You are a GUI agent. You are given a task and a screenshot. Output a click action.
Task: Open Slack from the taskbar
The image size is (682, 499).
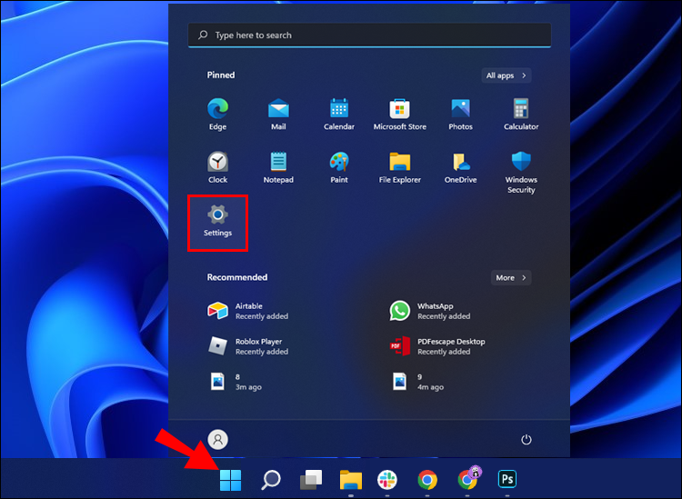(387, 479)
